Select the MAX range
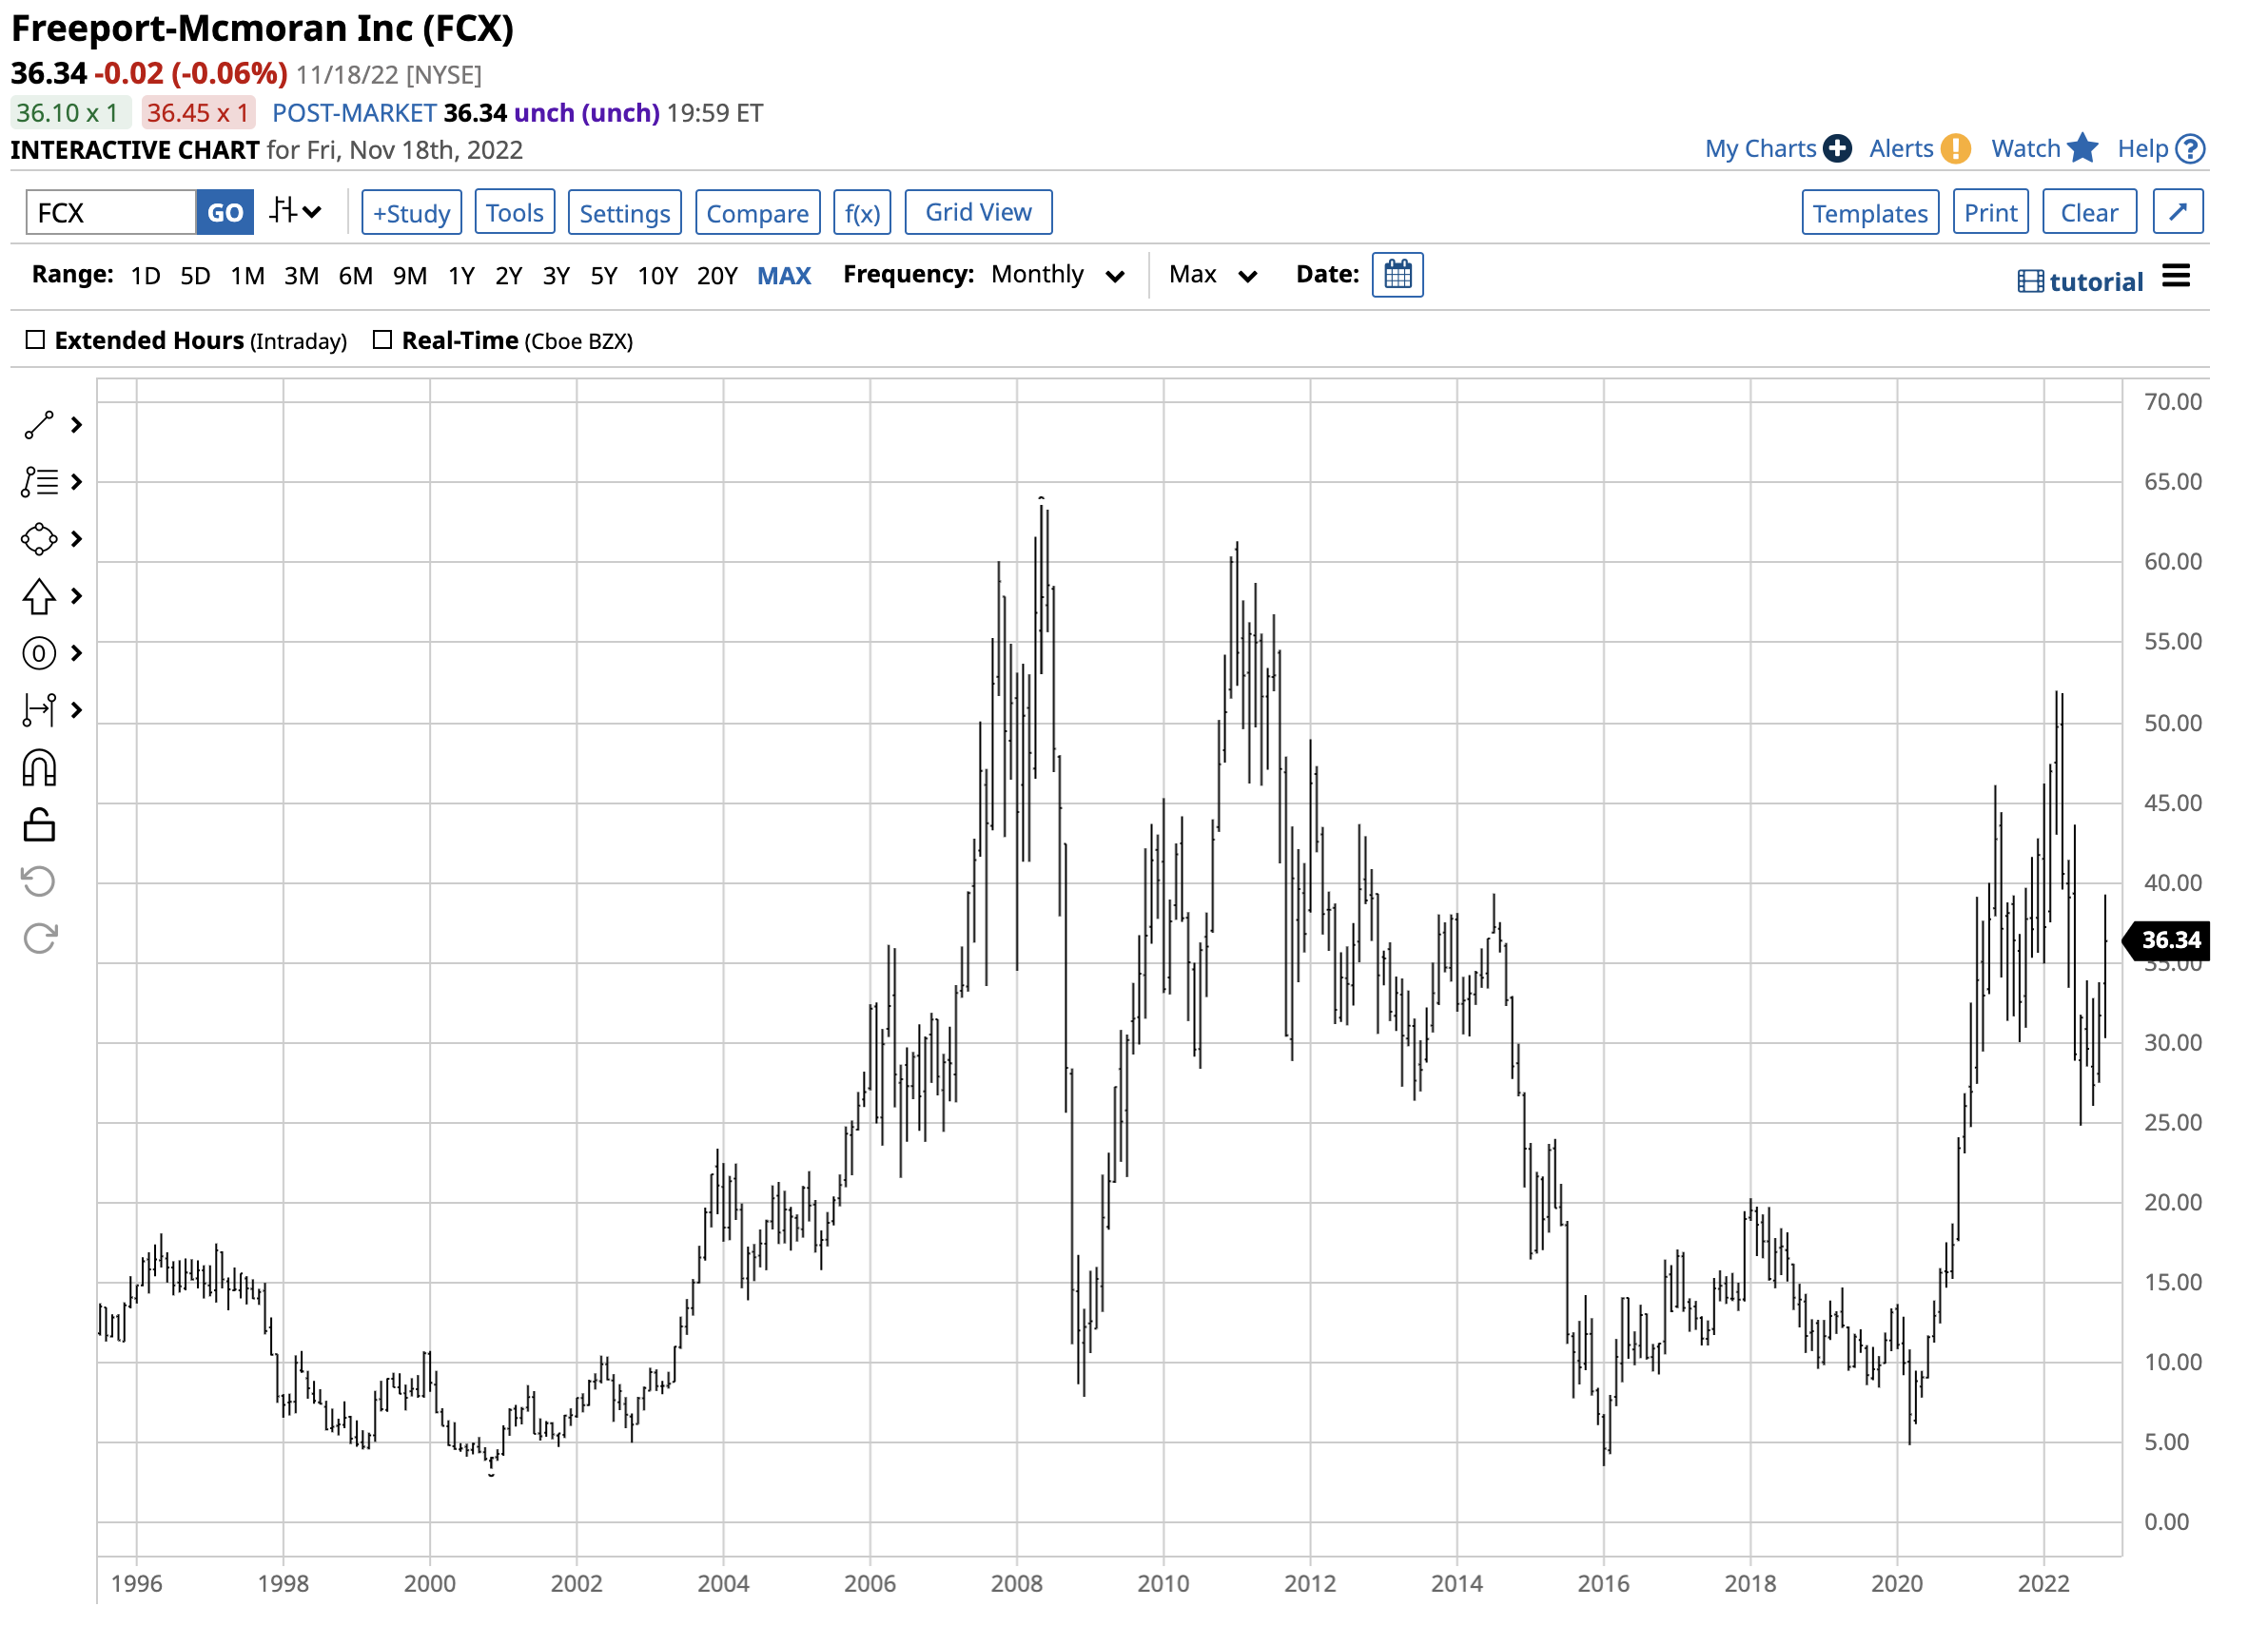 [785, 276]
